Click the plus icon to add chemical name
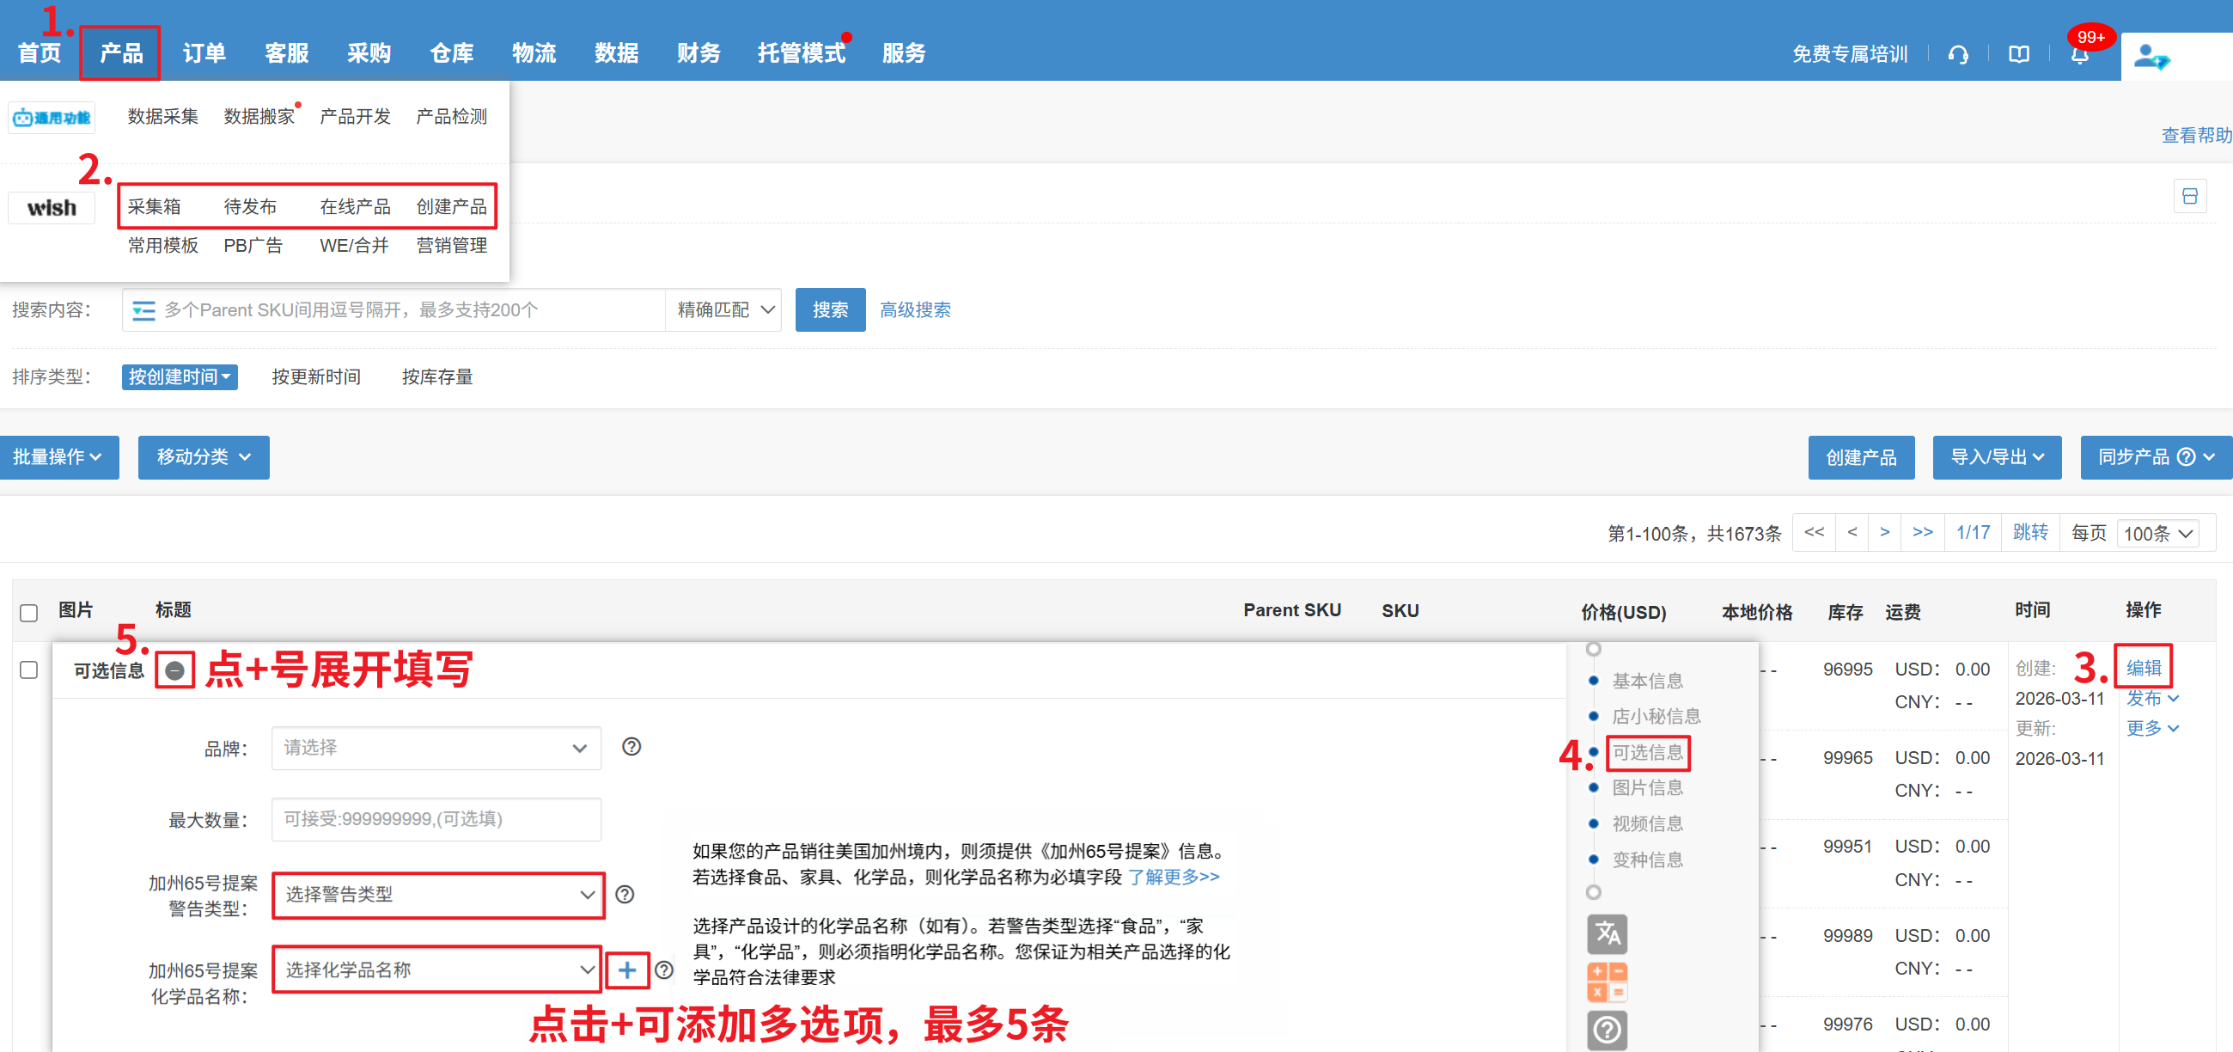Viewport: 2233px width, 1052px height. (x=626, y=969)
